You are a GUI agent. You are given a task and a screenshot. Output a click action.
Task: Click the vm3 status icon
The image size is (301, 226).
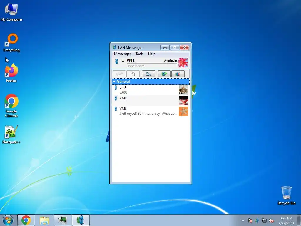pos(116,88)
